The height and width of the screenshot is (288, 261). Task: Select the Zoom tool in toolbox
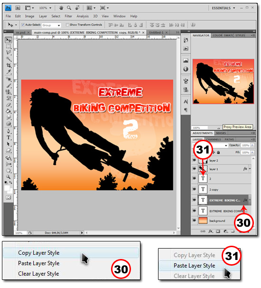pos(8,177)
